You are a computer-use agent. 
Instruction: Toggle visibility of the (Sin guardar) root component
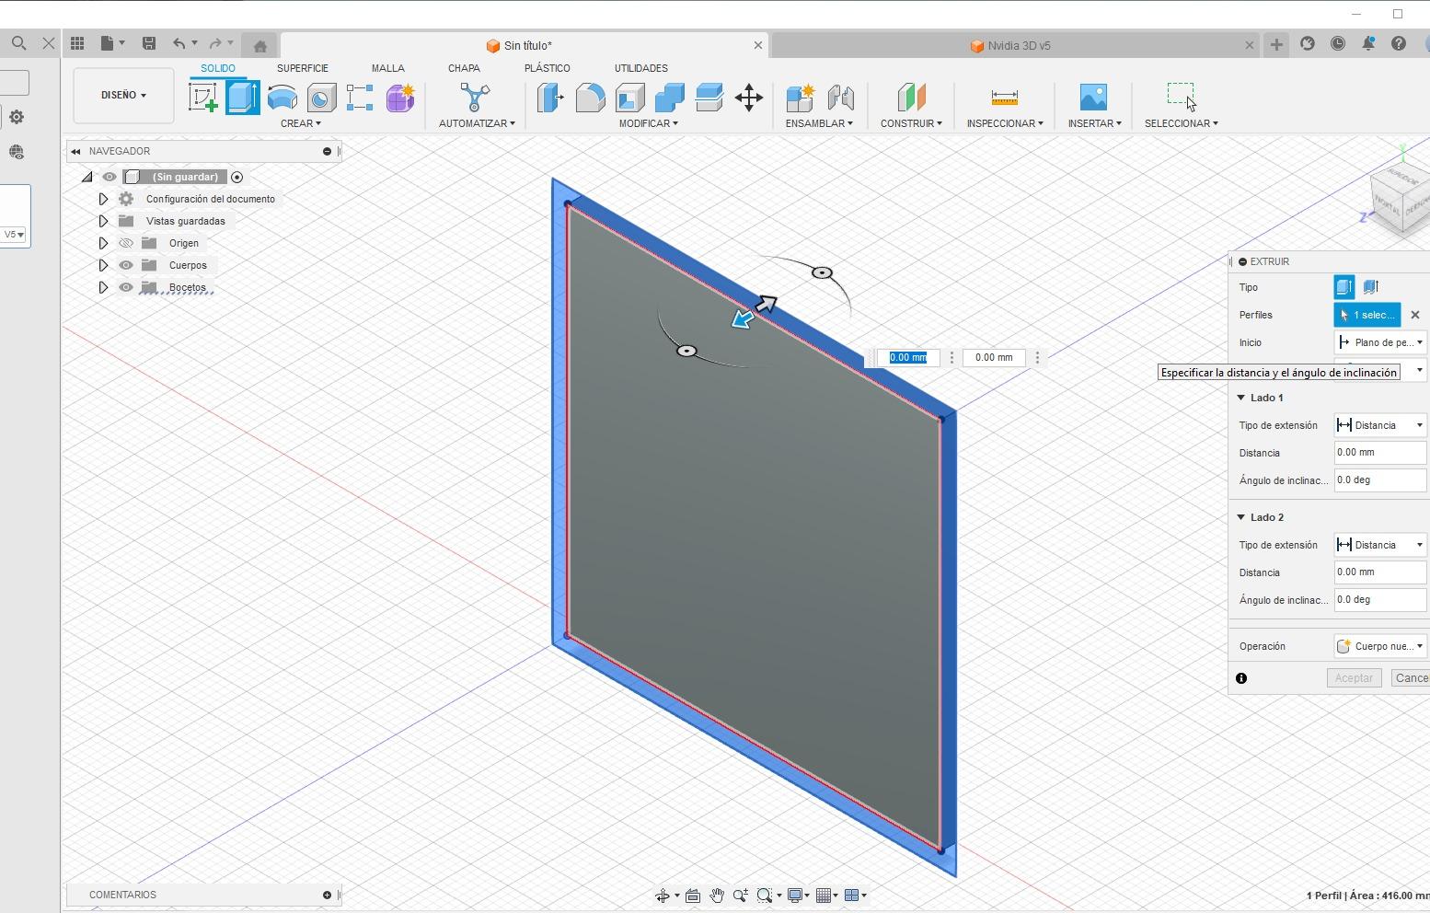[110, 177]
